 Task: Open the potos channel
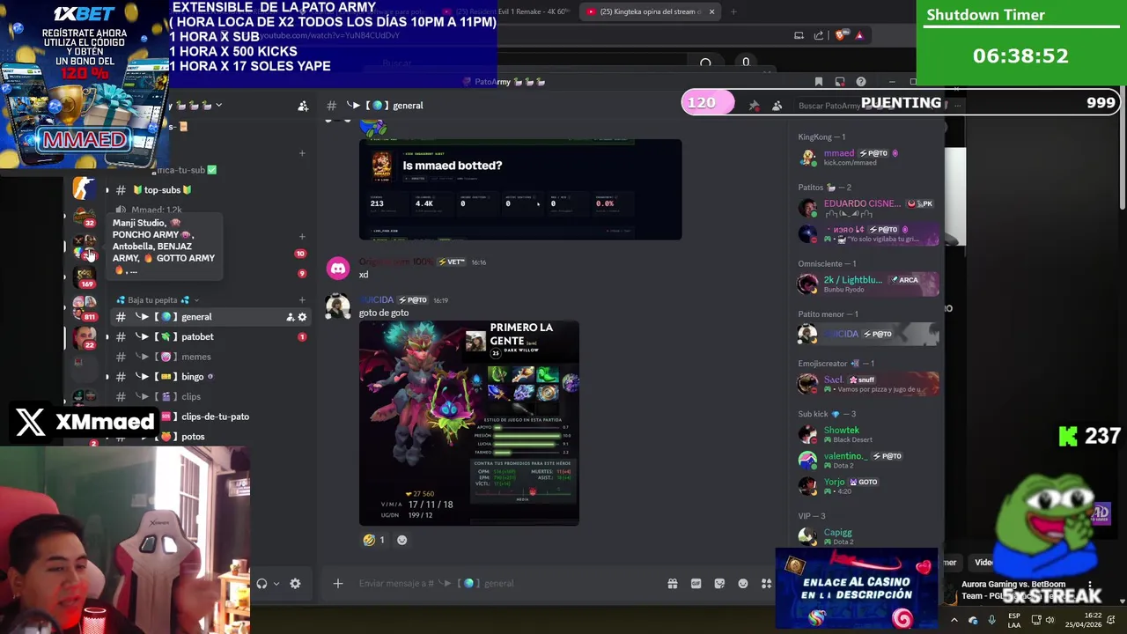click(210, 437)
